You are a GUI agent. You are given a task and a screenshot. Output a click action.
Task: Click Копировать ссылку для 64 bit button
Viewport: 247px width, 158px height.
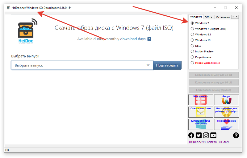pos(213,82)
